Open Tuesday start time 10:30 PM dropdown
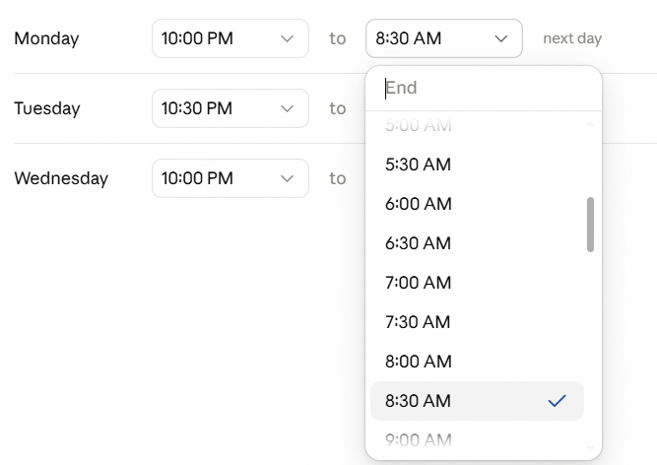 pos(230,108)
